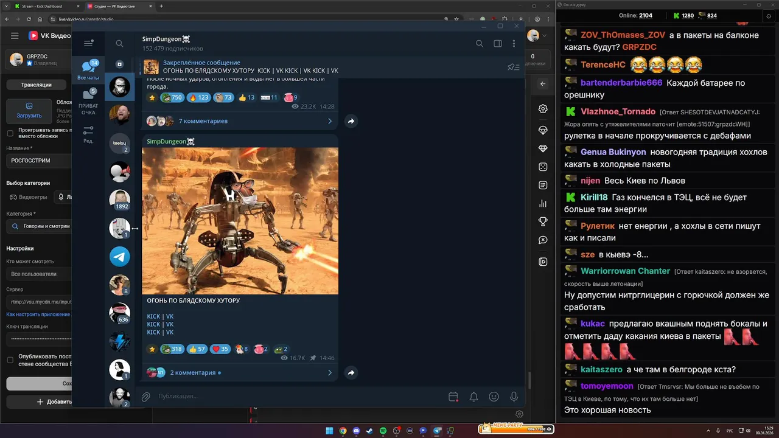Show pinned messages list icon
Image resolution: width=779 pixels, height=438 pixels.
click(513, 67)
